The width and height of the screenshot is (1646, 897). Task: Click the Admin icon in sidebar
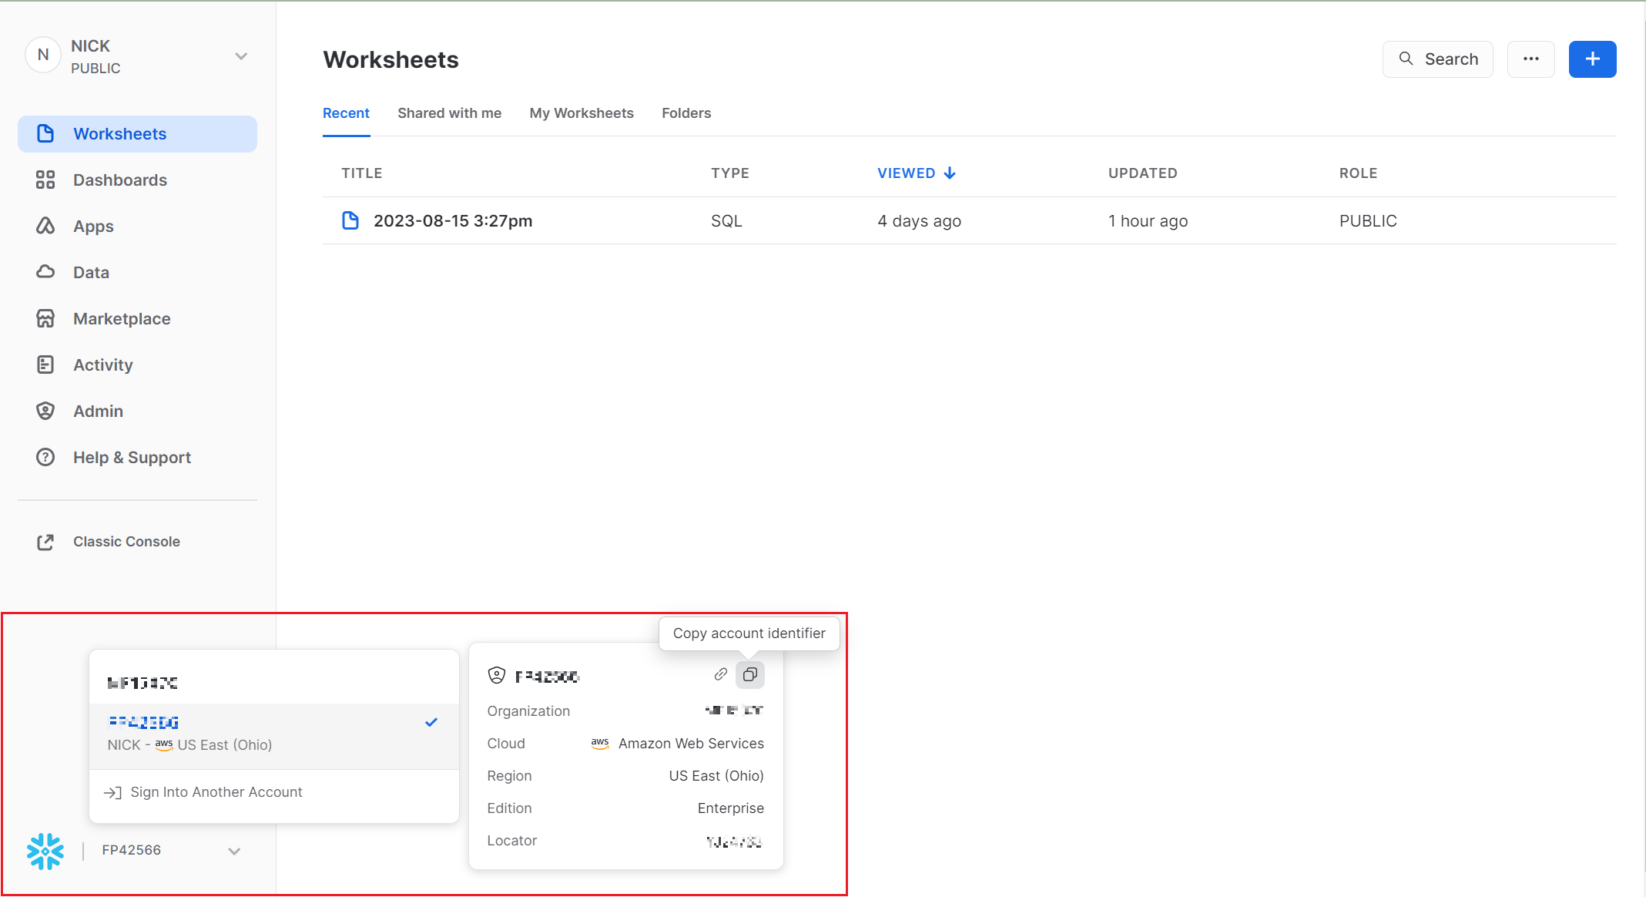tap(44, 410)
